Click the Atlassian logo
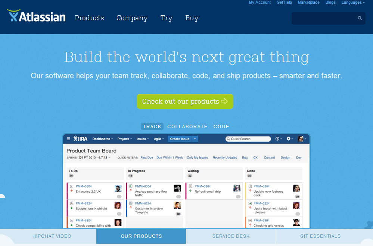 coord(36,16)
